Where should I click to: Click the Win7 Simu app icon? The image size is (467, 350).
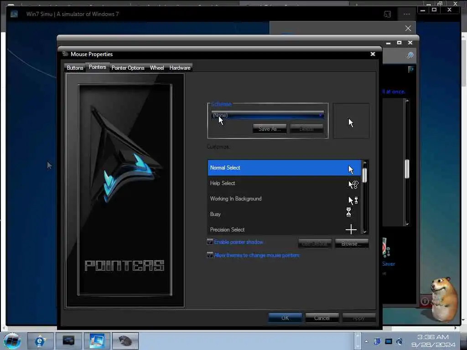pyautogui.click(x=14, y=14)
